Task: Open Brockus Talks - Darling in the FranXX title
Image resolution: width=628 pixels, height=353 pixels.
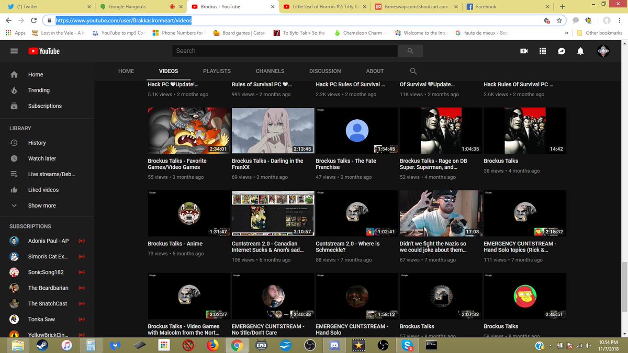Action: (267, 164)
